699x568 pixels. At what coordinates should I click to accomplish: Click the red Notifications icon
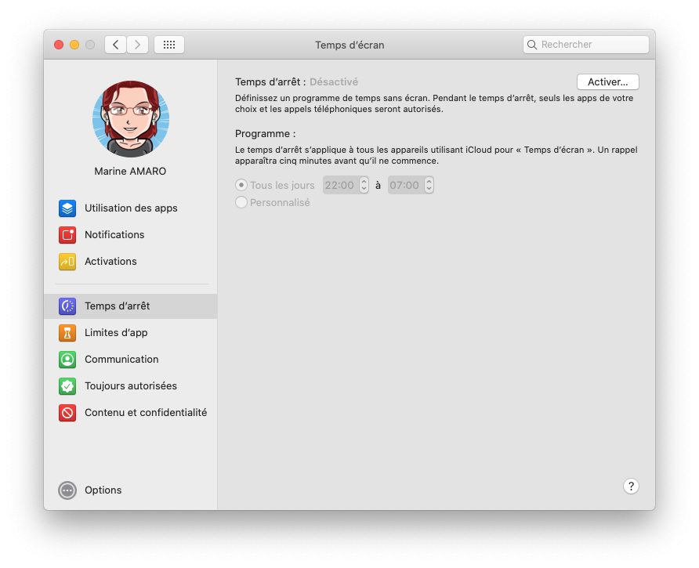[67, 235]
